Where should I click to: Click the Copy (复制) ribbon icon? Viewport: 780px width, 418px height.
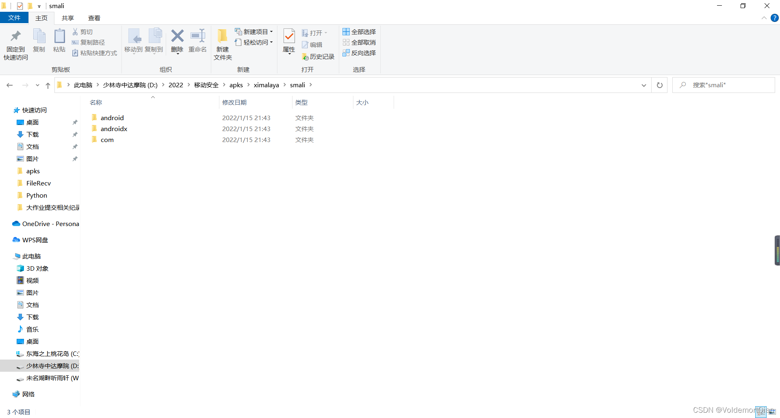point(39,36)
